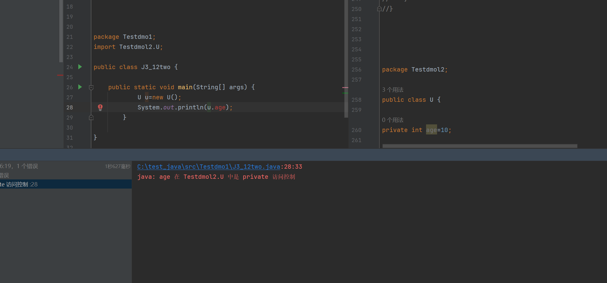This screenshot has height=283, width=607.
Task: Run class J3_12two via gutter arrow
Action: click(80, 67)
